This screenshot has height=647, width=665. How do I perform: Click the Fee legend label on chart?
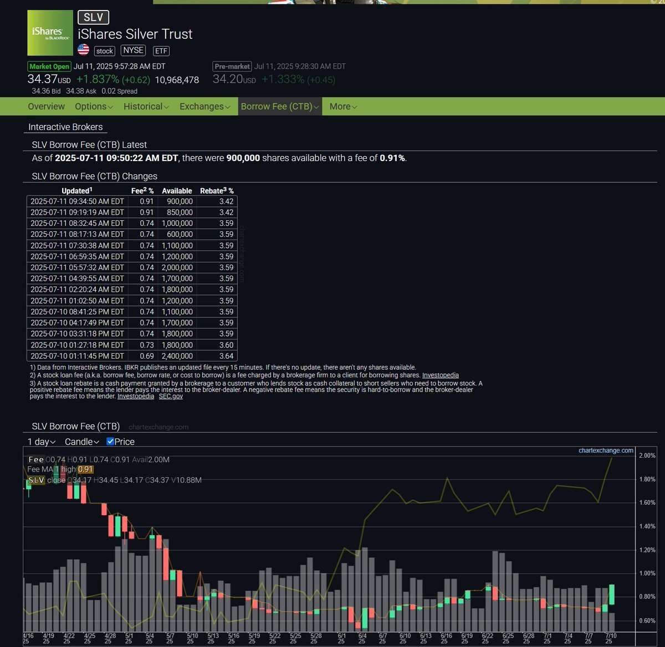[x=36, y=459]
